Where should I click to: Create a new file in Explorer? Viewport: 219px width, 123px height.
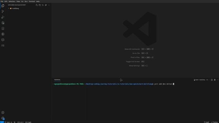(37, 5)
